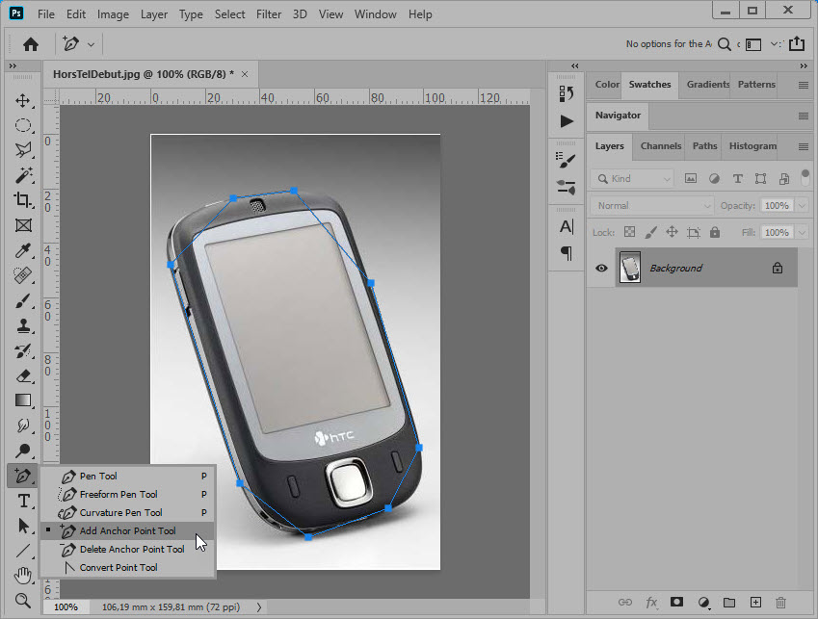Select the Healing Brush tool
818x619 pixels.
pyautogui.click(x=22, y=275)
